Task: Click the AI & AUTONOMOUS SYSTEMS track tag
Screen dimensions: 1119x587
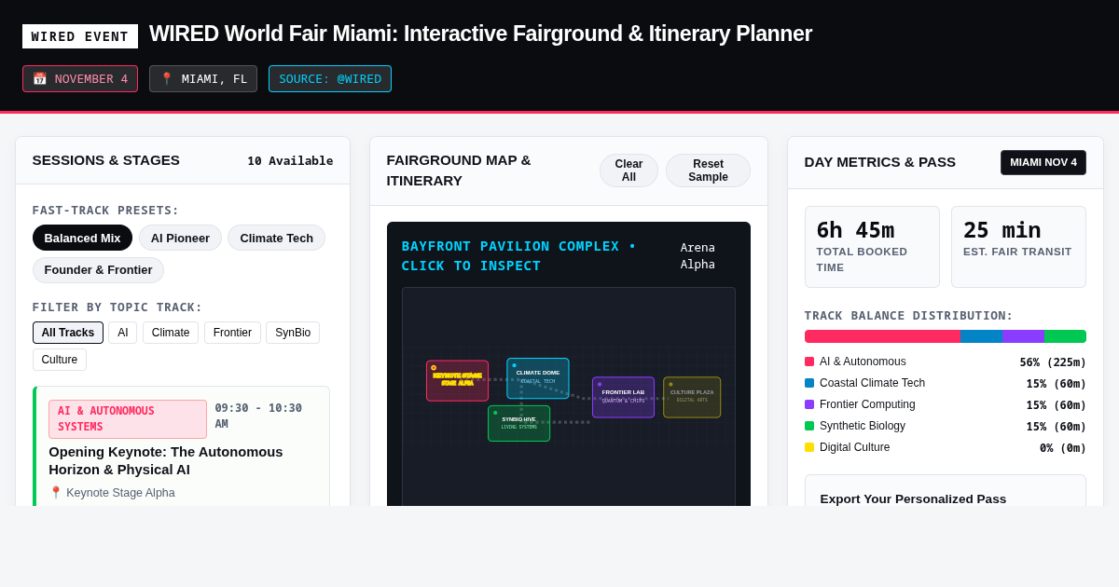Action: 128,419
